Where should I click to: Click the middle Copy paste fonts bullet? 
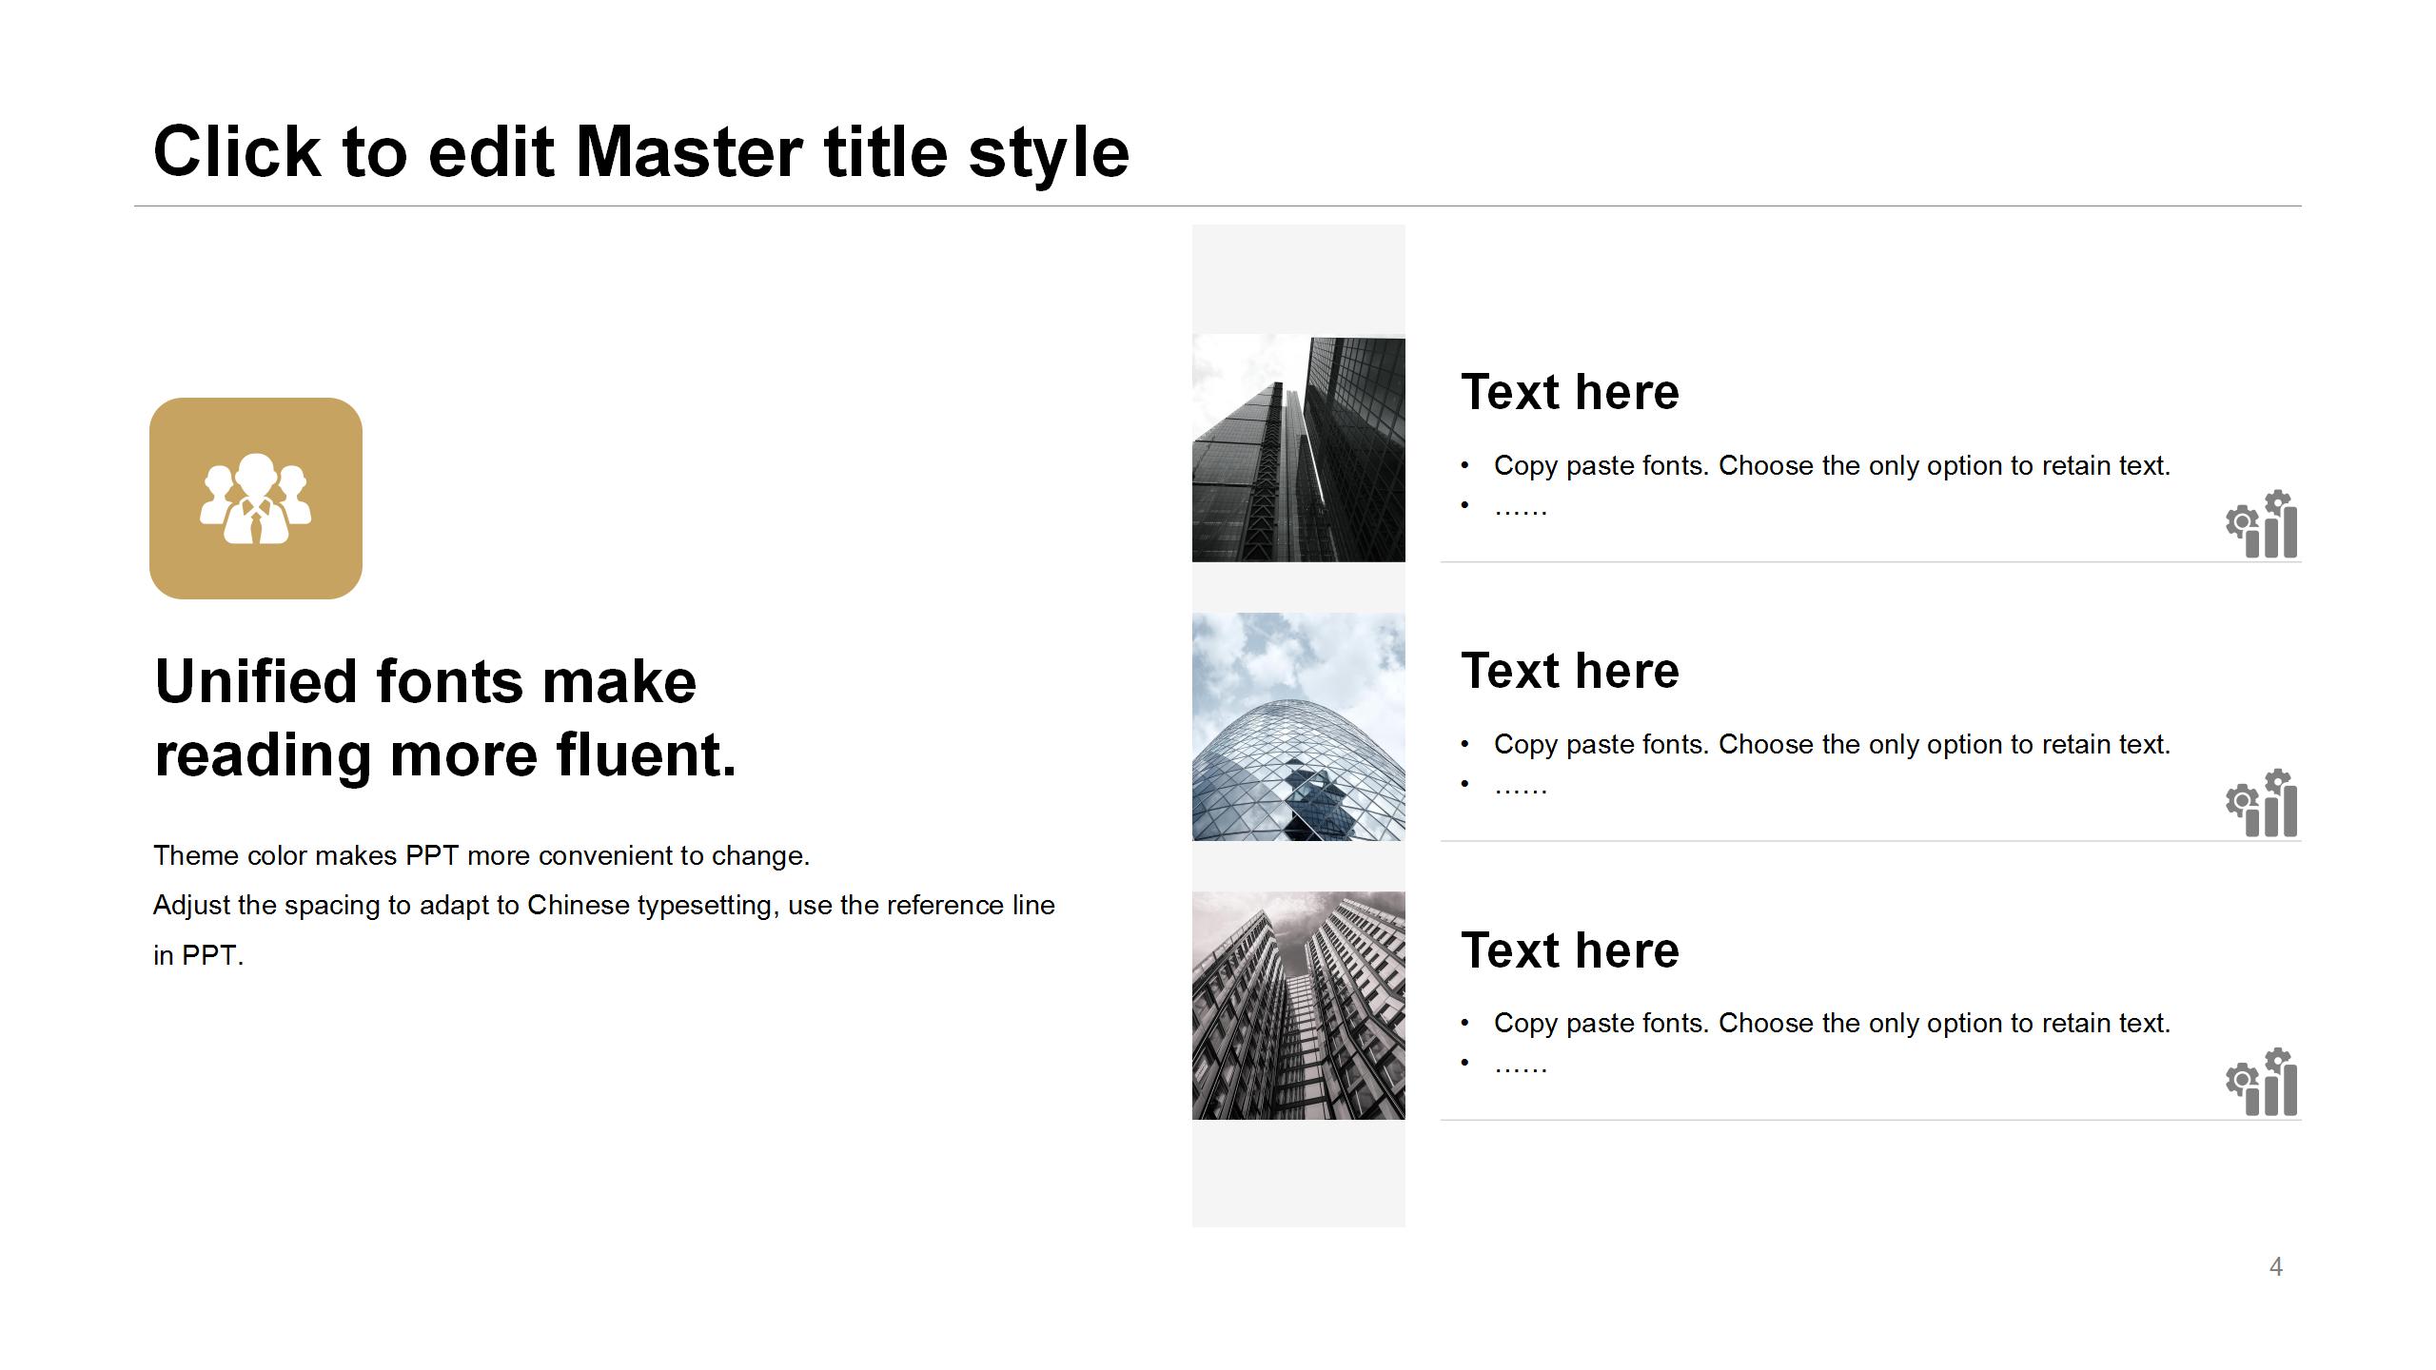1832,744
